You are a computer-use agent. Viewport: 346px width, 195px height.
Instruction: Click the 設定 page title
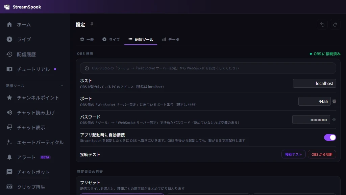(x=80, y=24)
